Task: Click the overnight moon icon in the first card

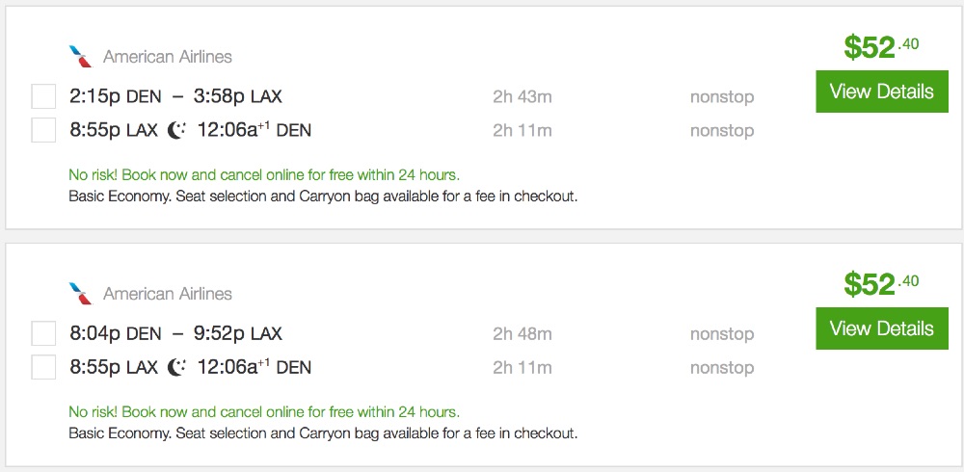Action: tap(176, 129)
